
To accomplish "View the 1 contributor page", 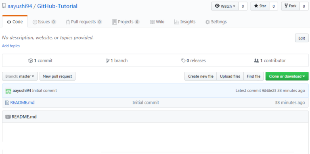I will click(x=270, y=60).
